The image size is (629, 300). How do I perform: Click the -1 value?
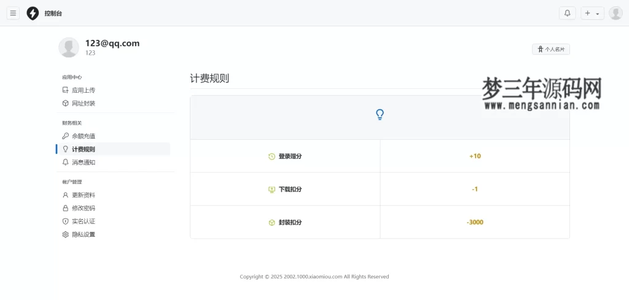click(475, 189)
